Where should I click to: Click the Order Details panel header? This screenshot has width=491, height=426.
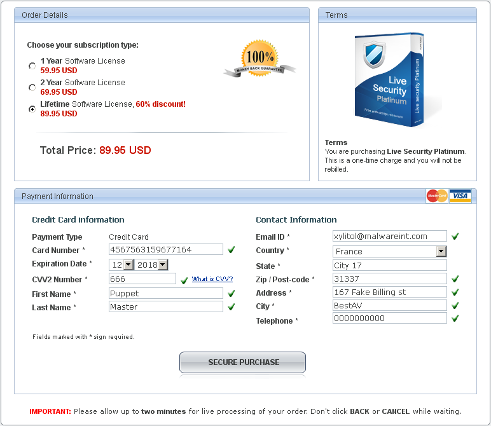(162, 15)
